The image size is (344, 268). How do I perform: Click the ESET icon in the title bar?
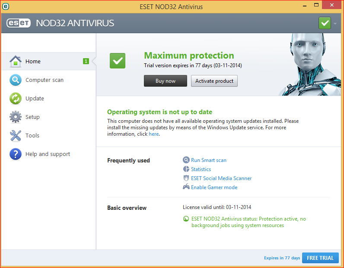[6, 6]
